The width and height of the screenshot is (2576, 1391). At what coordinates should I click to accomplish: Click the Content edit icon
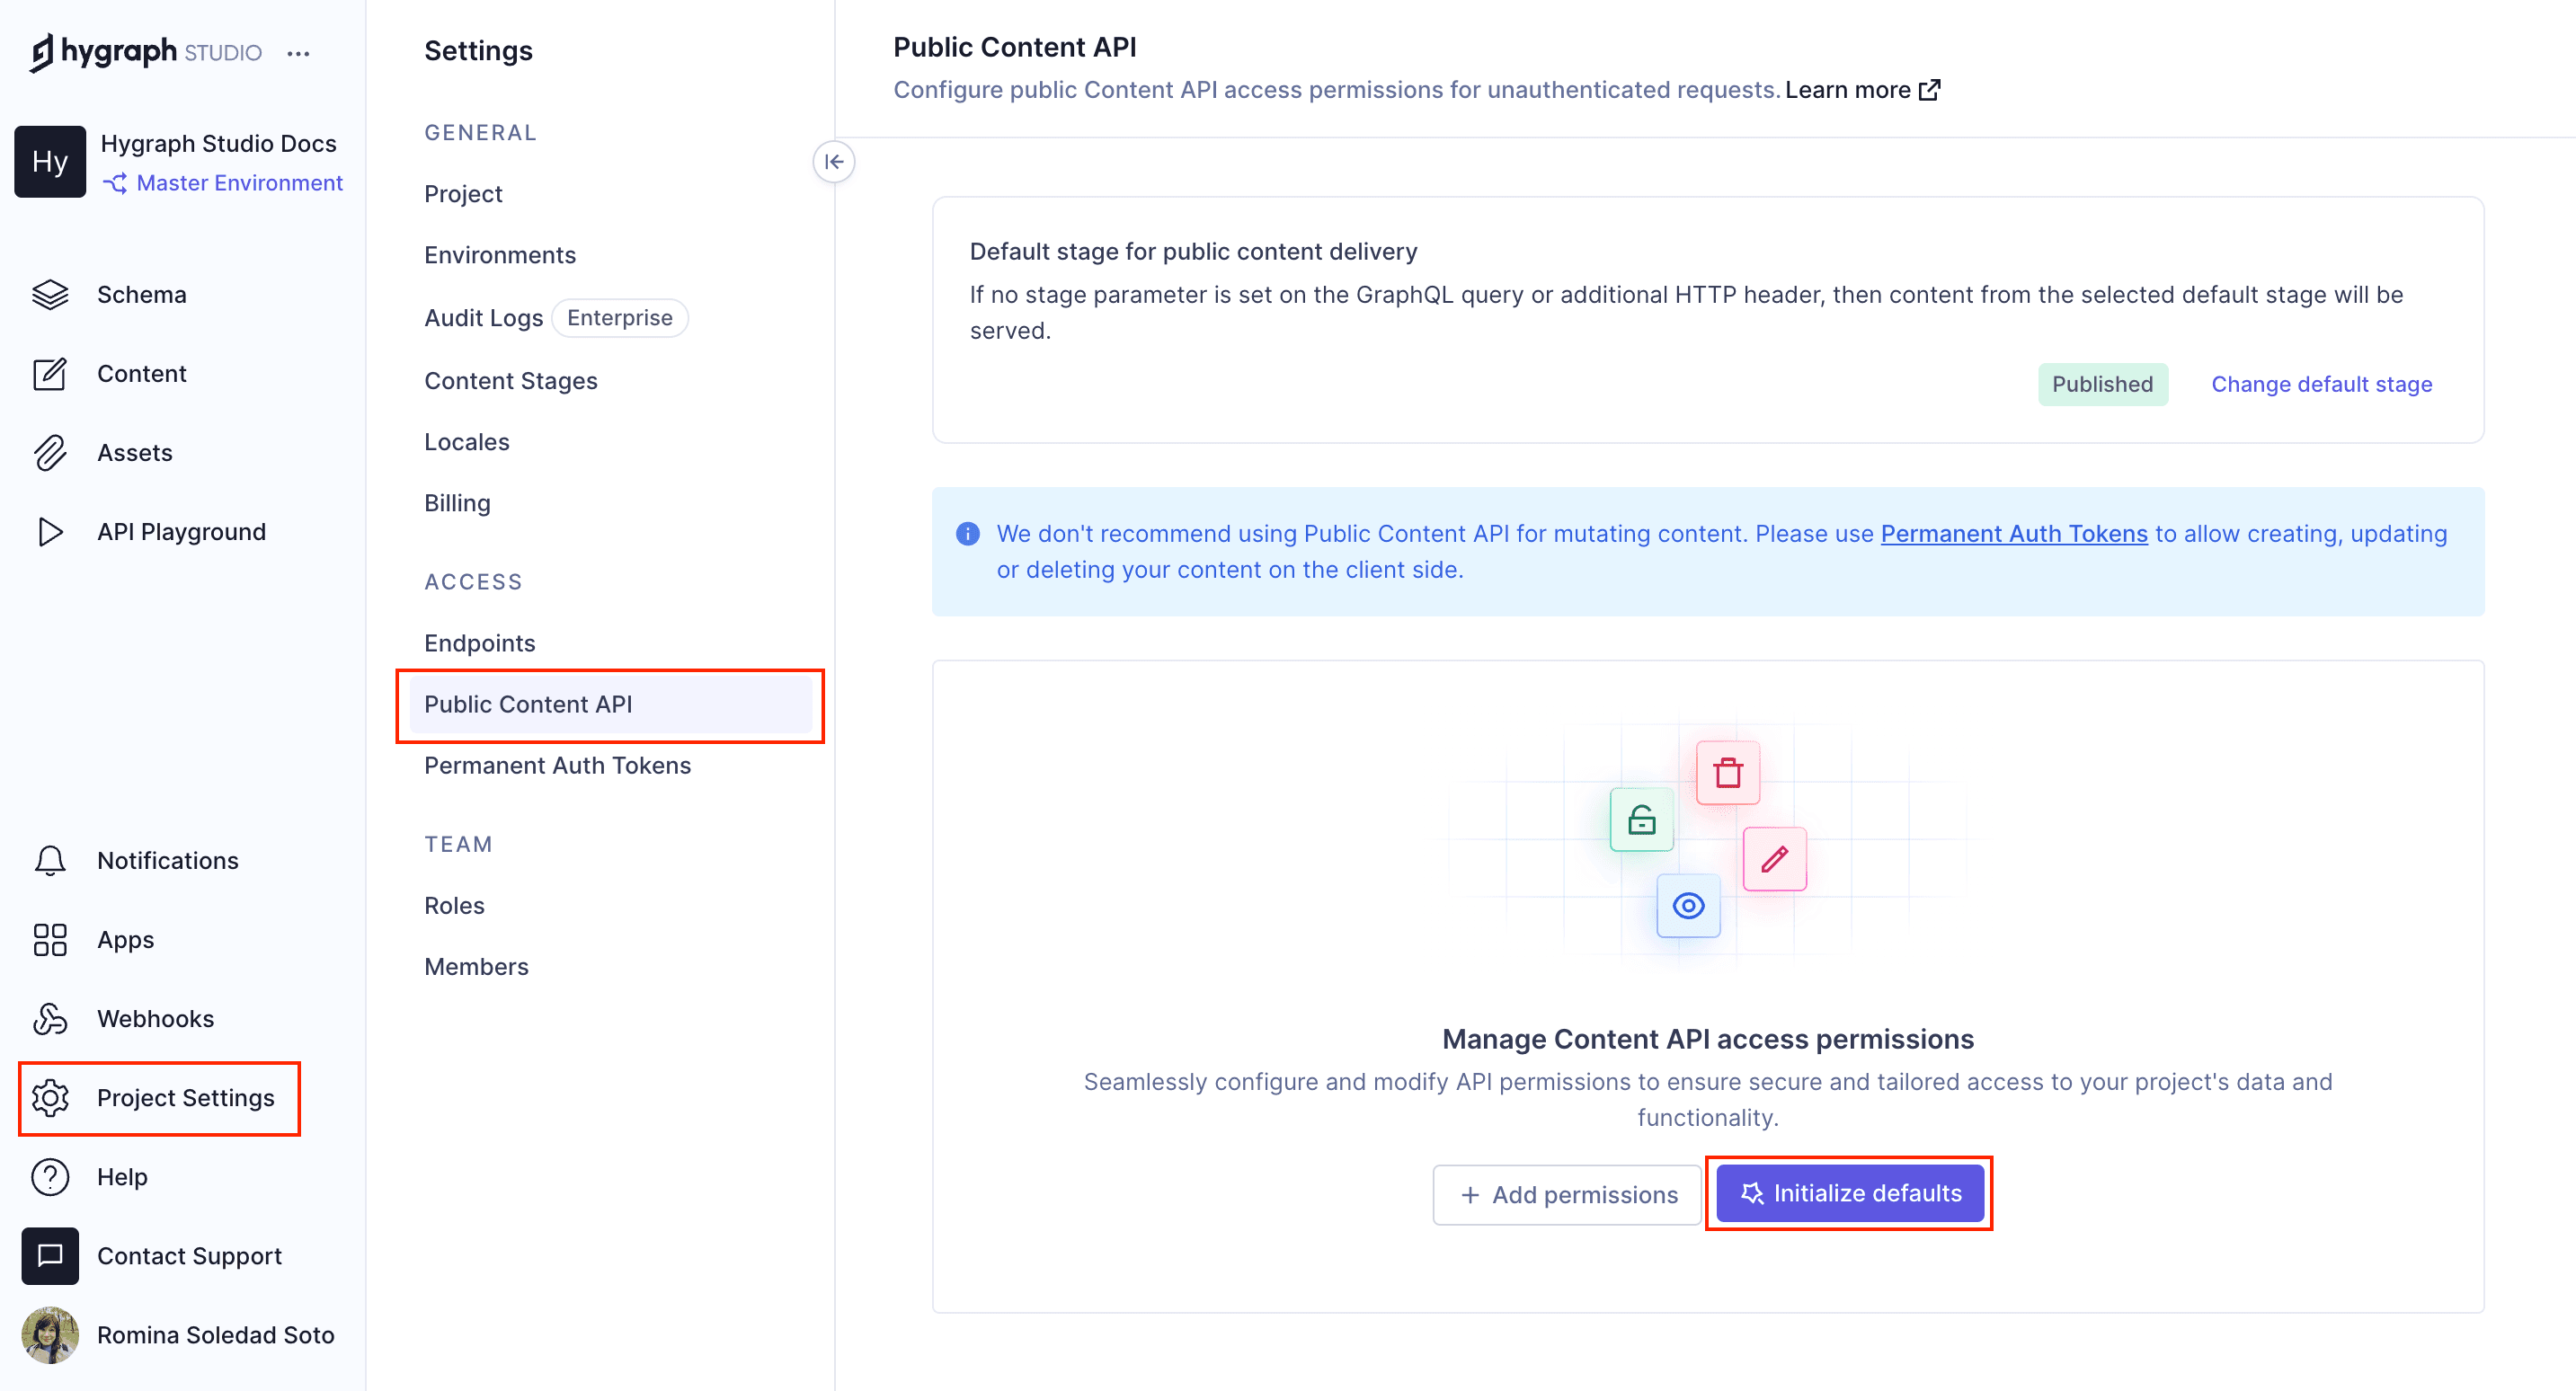[x=50, y=374]
